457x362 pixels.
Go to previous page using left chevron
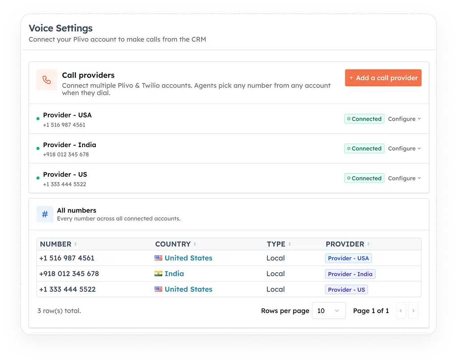401,311
